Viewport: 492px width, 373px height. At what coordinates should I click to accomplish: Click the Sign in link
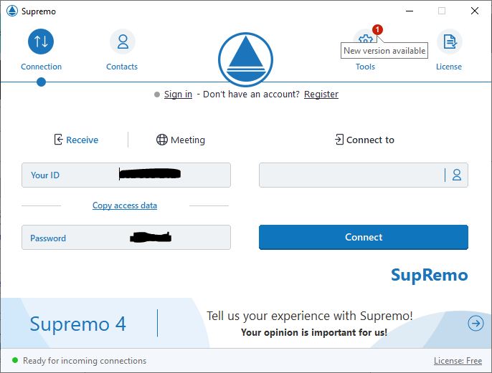[178, 95]
